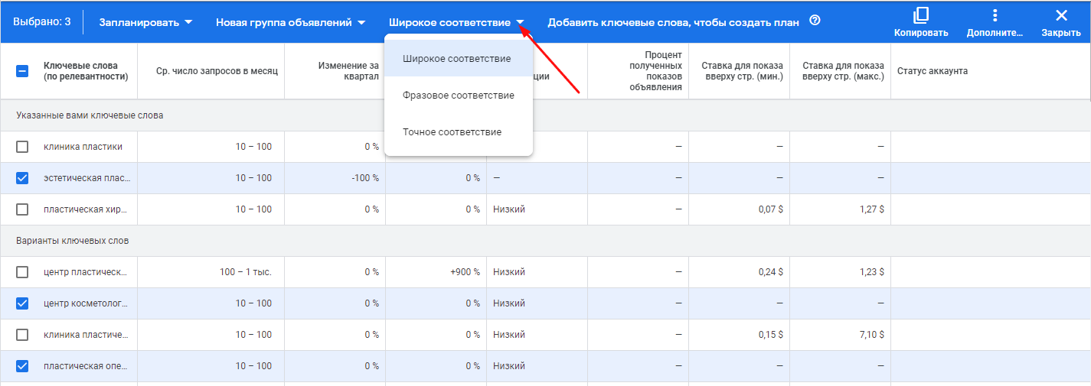This screenshot has height=386, width=1091.
Task: Check the 'пластическая хир' keyword checkbox
Action: click(22, 209)
